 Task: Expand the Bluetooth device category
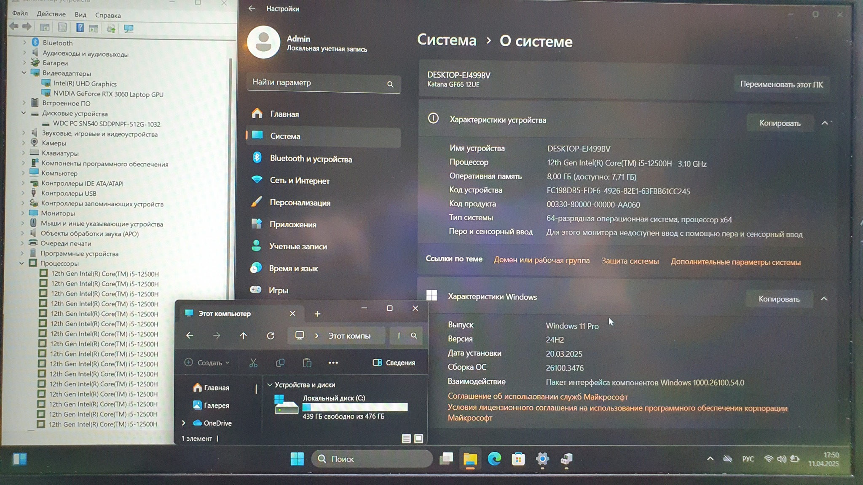[x=24, y=43]
